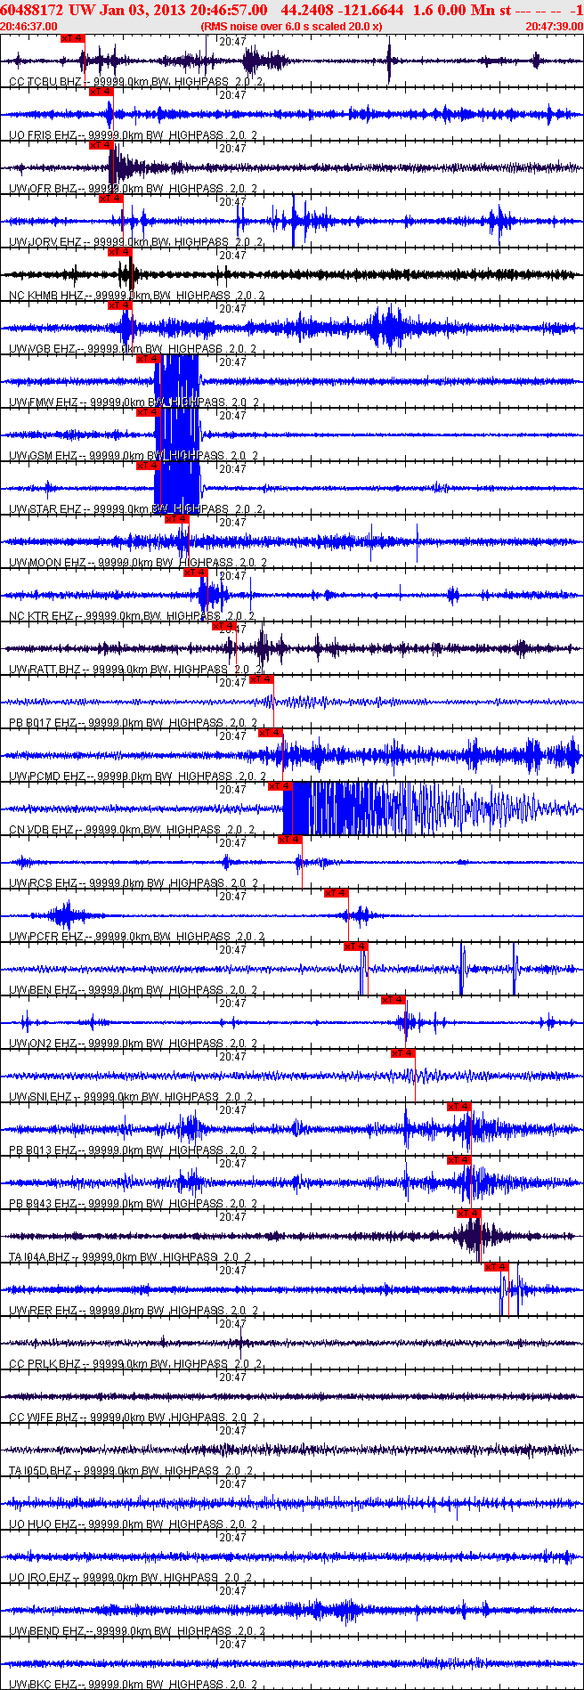Click the UW ON2 EHZ station label
Image resolution: width=584 pixels, height=1690 pixels.
click(x=44, y=1044)
